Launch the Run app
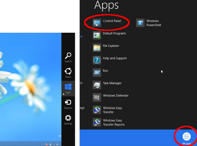Screen dimensions: 197x146 point(101,73)
